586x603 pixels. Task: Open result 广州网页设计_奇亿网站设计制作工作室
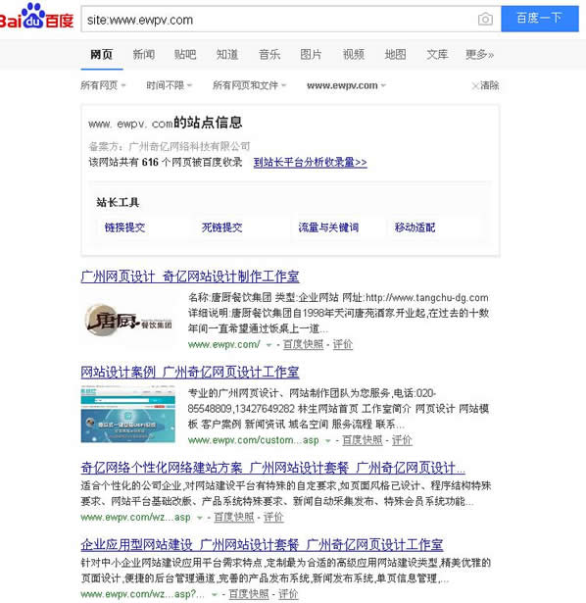(190, 276)
